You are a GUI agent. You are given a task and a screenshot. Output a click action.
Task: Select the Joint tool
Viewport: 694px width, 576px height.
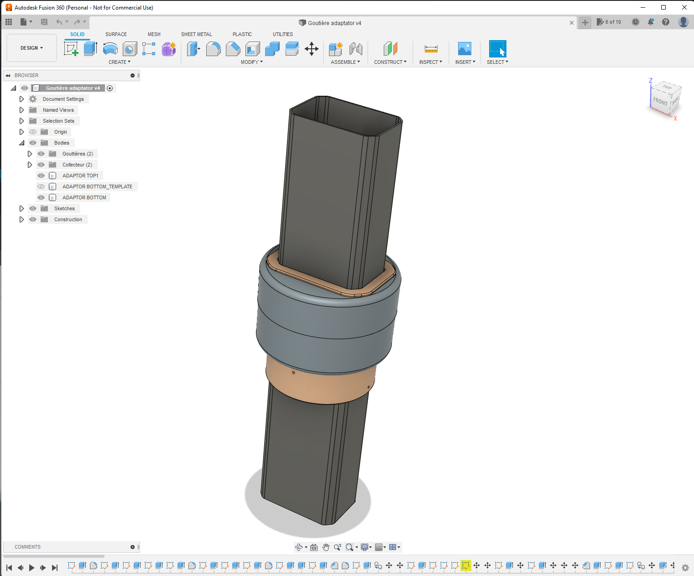355,48
